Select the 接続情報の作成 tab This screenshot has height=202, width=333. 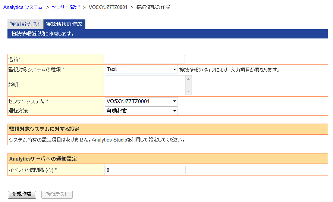click(64, 24)
